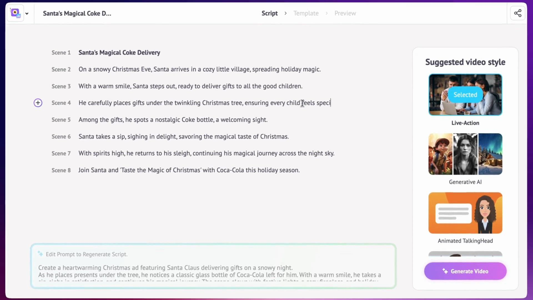Click the Selected badge on Live-Action style

pos(465,94)
